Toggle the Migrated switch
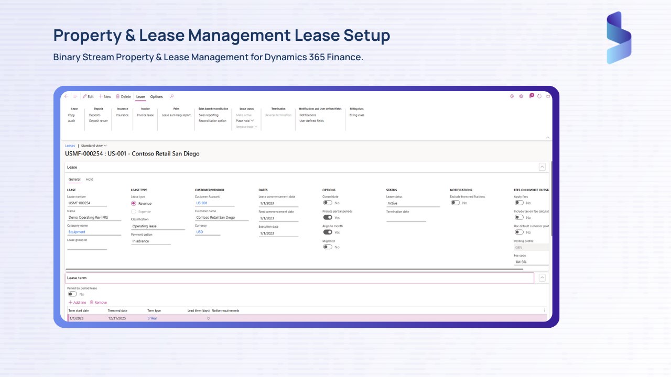Image resolution: width=671 pixels, height=377 pixels. coord(328,247)
